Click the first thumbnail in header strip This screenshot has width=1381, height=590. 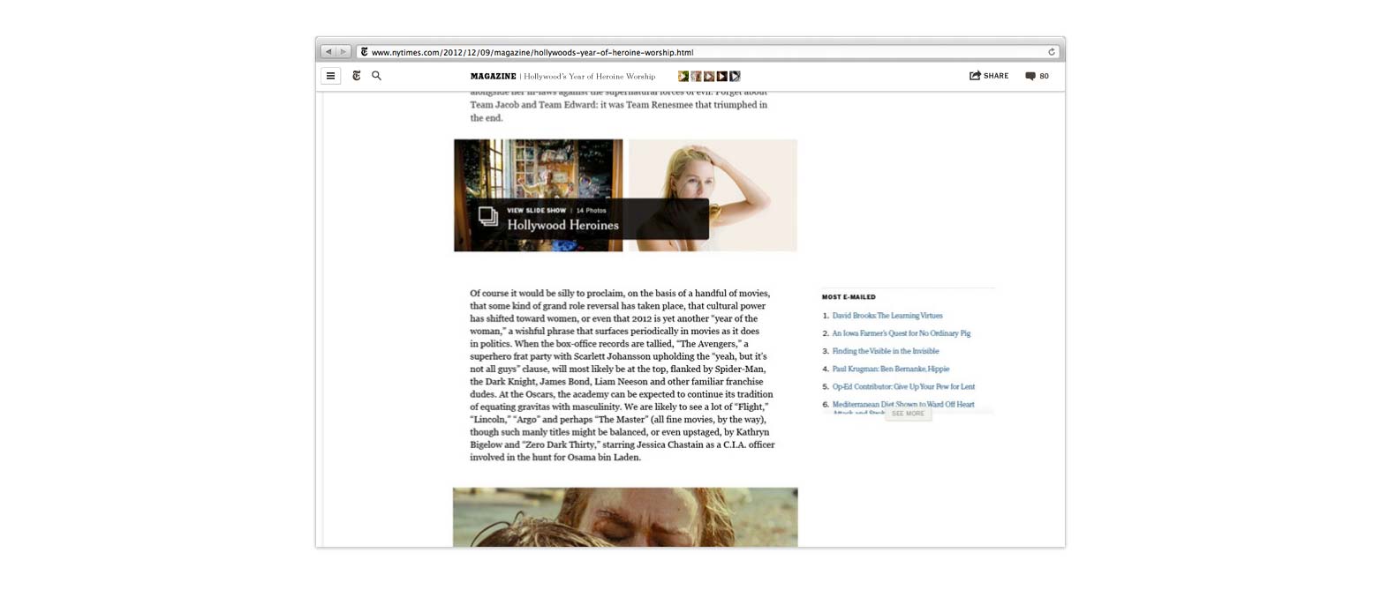click(x=683, y=77)
